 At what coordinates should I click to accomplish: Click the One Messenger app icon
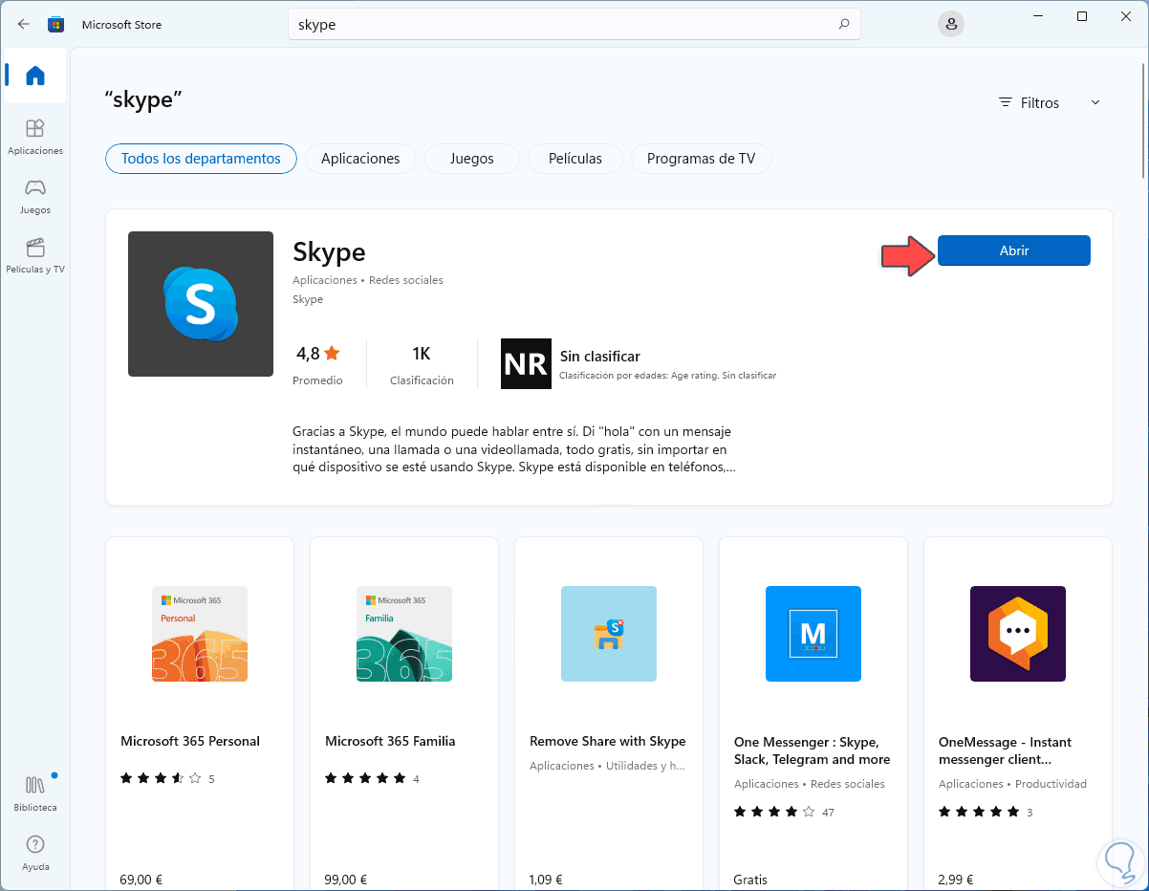coord(813,634)
